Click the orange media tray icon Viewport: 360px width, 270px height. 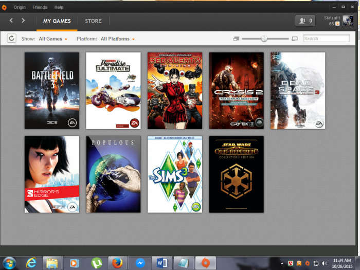tap(299, 263)
